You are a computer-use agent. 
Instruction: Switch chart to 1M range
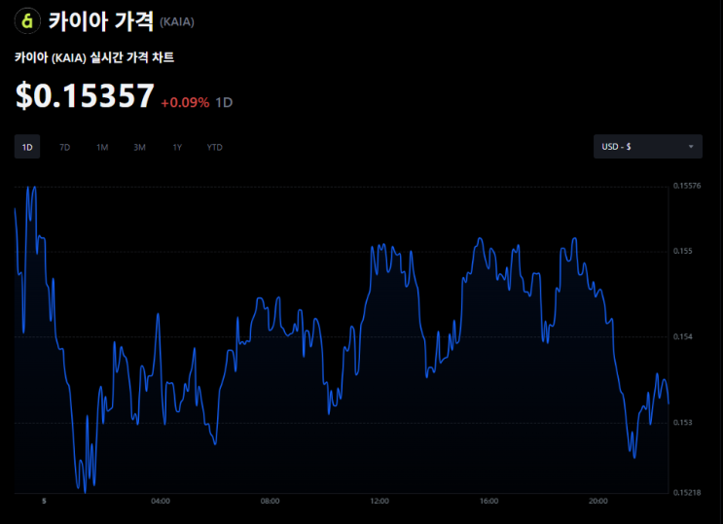[102, 147]
